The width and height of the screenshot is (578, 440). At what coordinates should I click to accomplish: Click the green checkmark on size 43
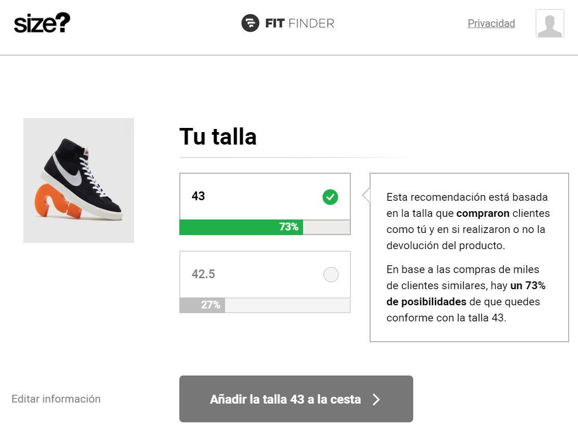pos(330,197)
